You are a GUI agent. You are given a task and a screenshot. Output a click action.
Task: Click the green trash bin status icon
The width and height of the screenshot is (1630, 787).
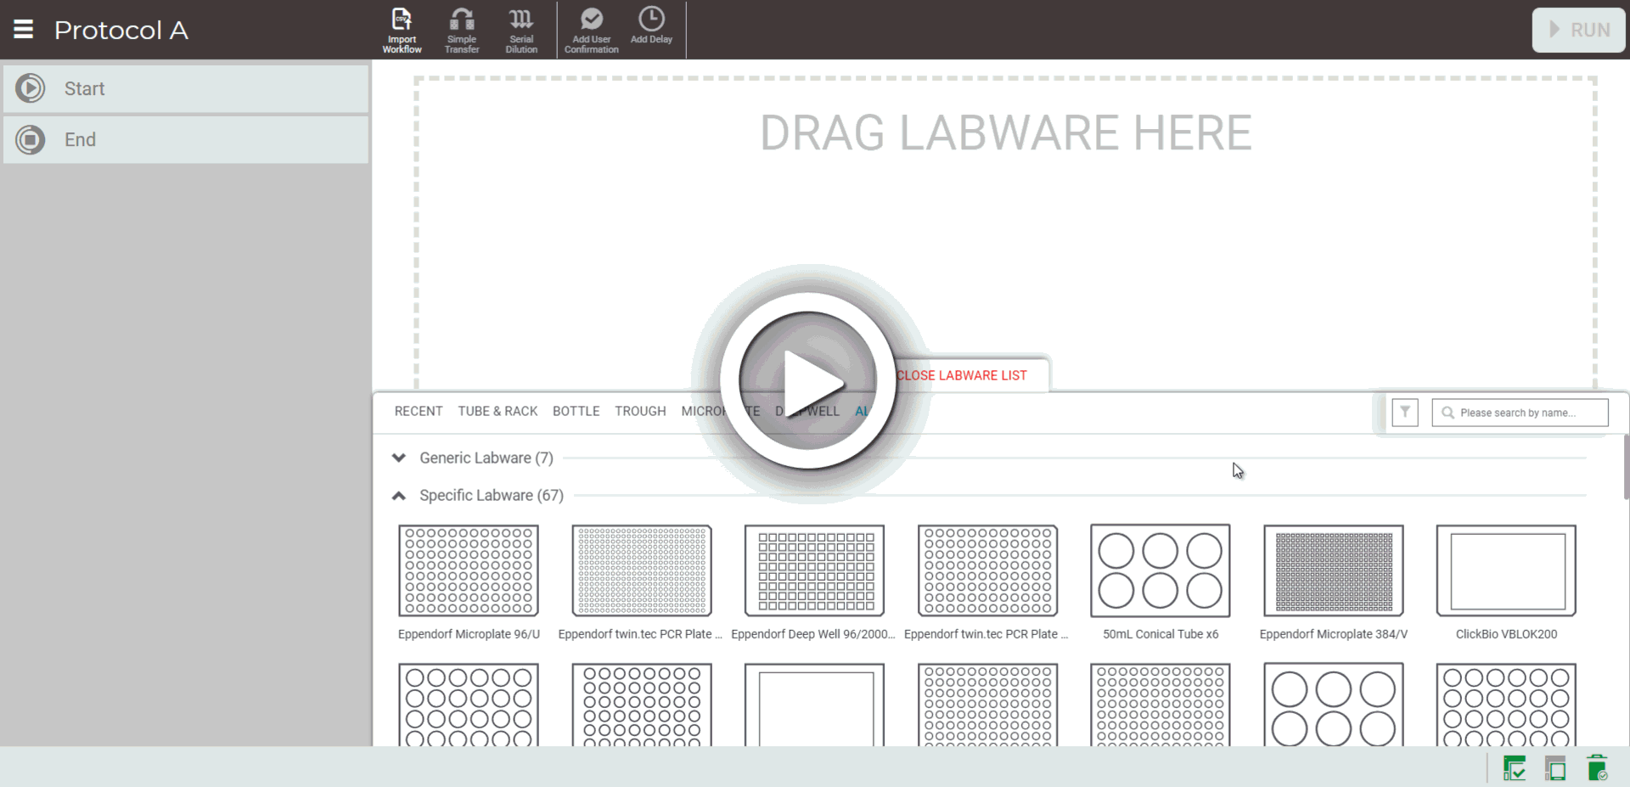1596,768
